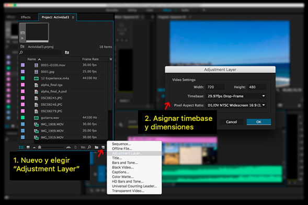This screenshot has width=308, height=205.
Task: Click green label swatch of 12 Experience.m4a
Action: pos(23,78)
